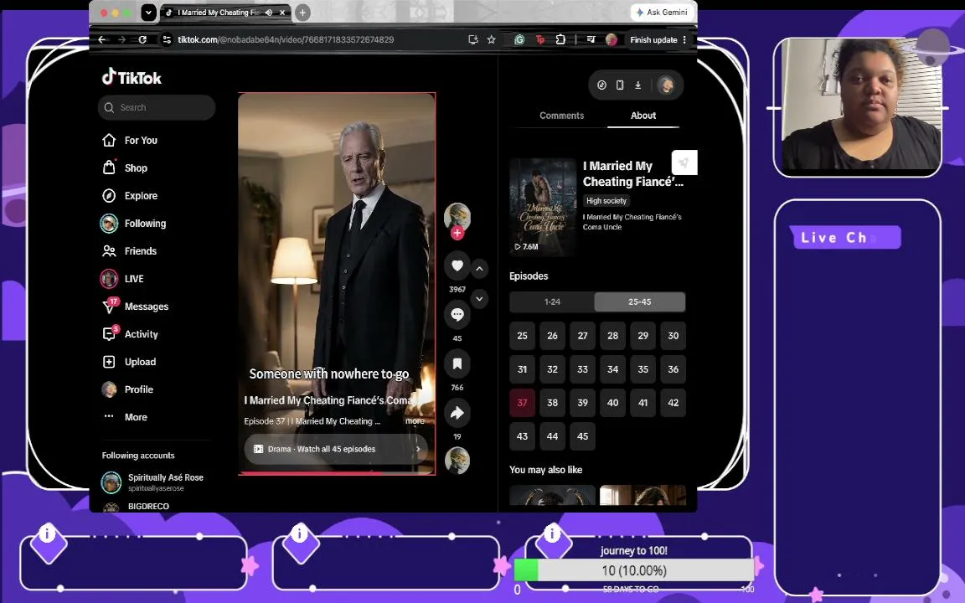Play episode 38
Screen dimensions: 965x603
[x=552, y=403]
